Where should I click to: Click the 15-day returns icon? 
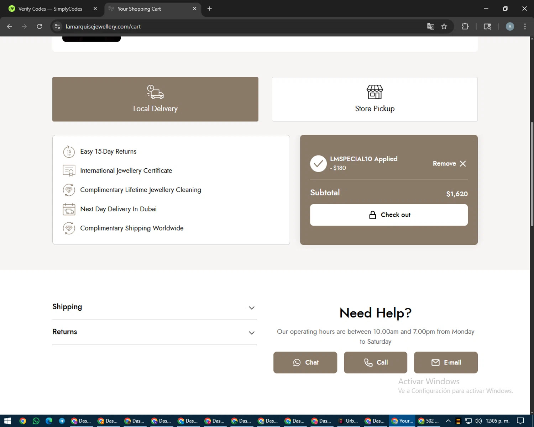(x=69, y=152)
